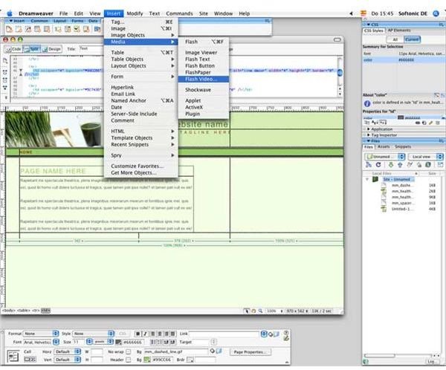Open the Local view dropdown in Files panel
This screenshot has width=446, height=370.
[426, 157]
